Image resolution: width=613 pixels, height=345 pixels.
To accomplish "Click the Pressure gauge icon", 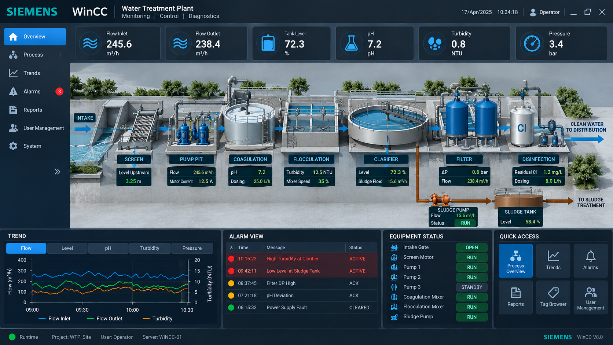I will 532,43.
